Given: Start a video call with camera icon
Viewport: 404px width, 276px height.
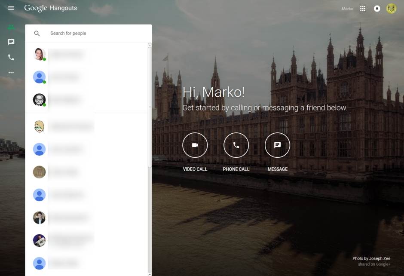Looking at the screenshot, I should click(195, 145).
